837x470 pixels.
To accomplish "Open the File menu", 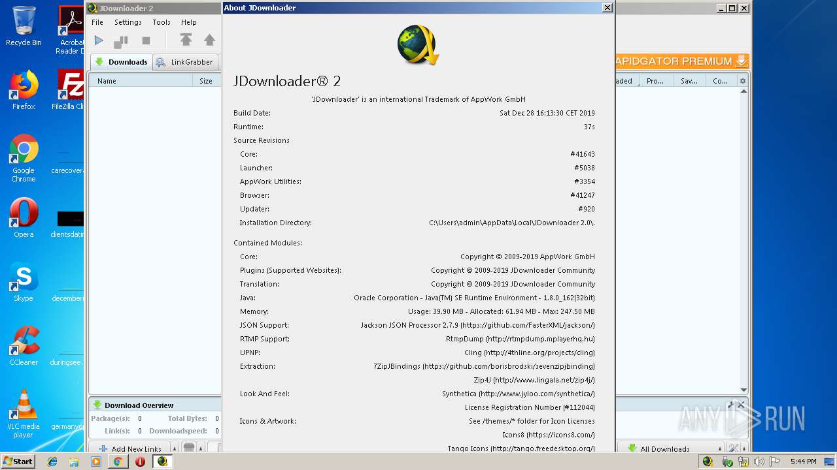I will pos(97,22).
